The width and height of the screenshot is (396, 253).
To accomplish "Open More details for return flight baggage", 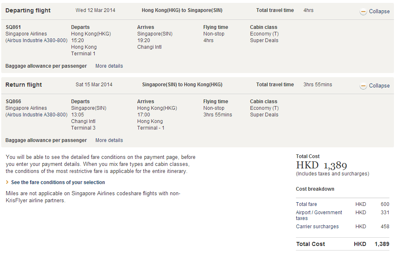I will 109,140.
